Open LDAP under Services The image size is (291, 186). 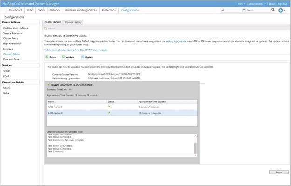[6, 76]
